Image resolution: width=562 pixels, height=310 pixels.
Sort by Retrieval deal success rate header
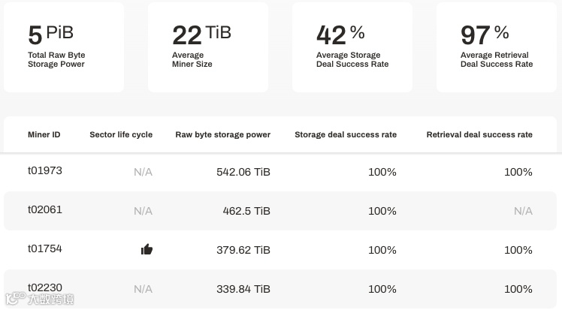tap(479, 135)
